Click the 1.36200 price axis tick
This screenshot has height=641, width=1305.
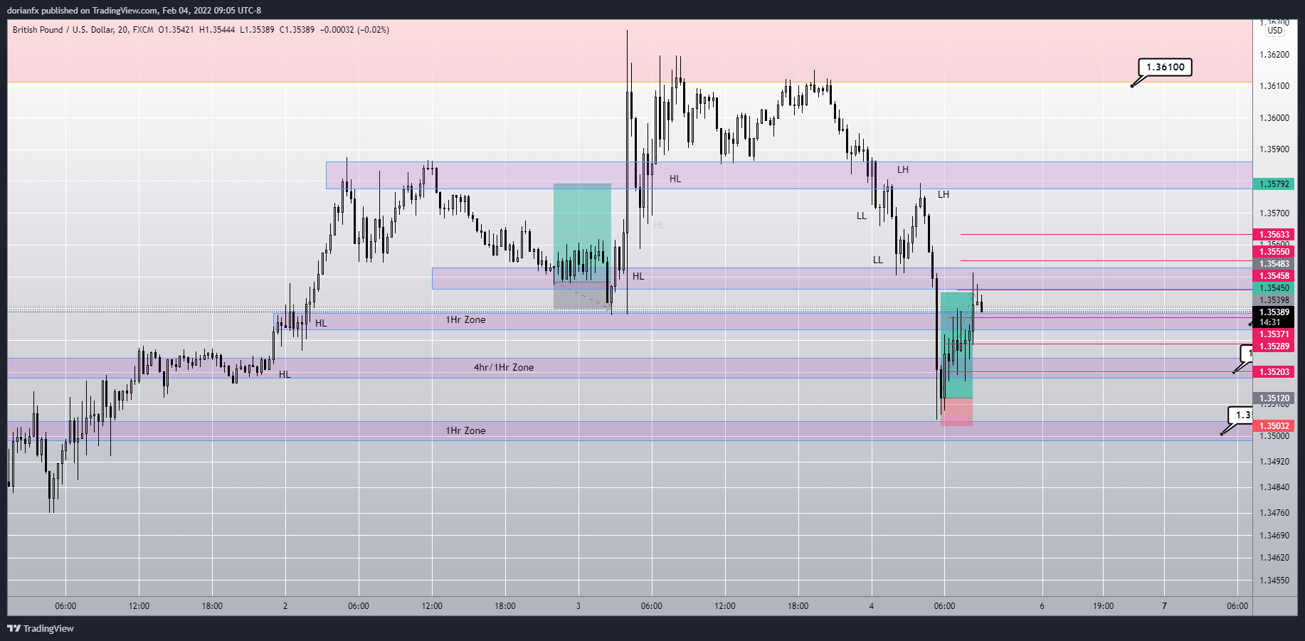1274,55
